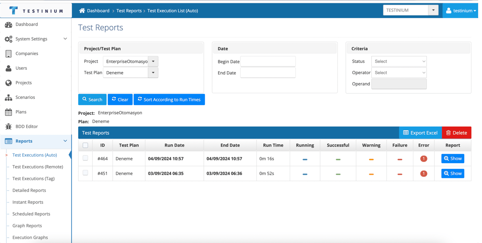Click the Companies building icon

click(9, 54)
